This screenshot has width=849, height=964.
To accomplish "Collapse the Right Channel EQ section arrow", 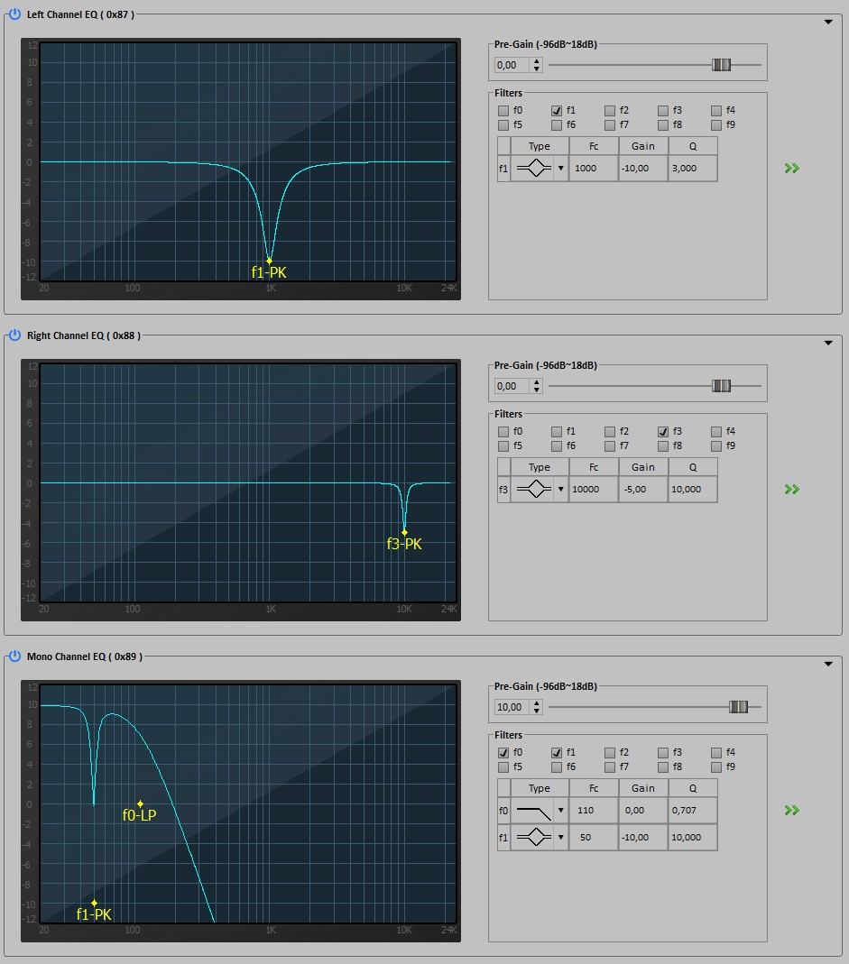I will click(x=828, y=343).
